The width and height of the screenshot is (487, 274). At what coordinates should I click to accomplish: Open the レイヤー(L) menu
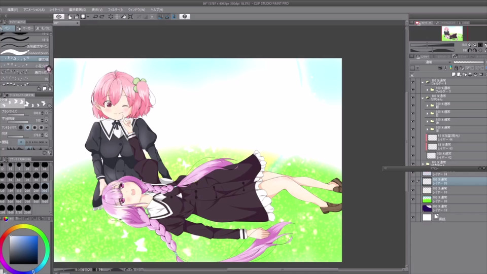56,10
